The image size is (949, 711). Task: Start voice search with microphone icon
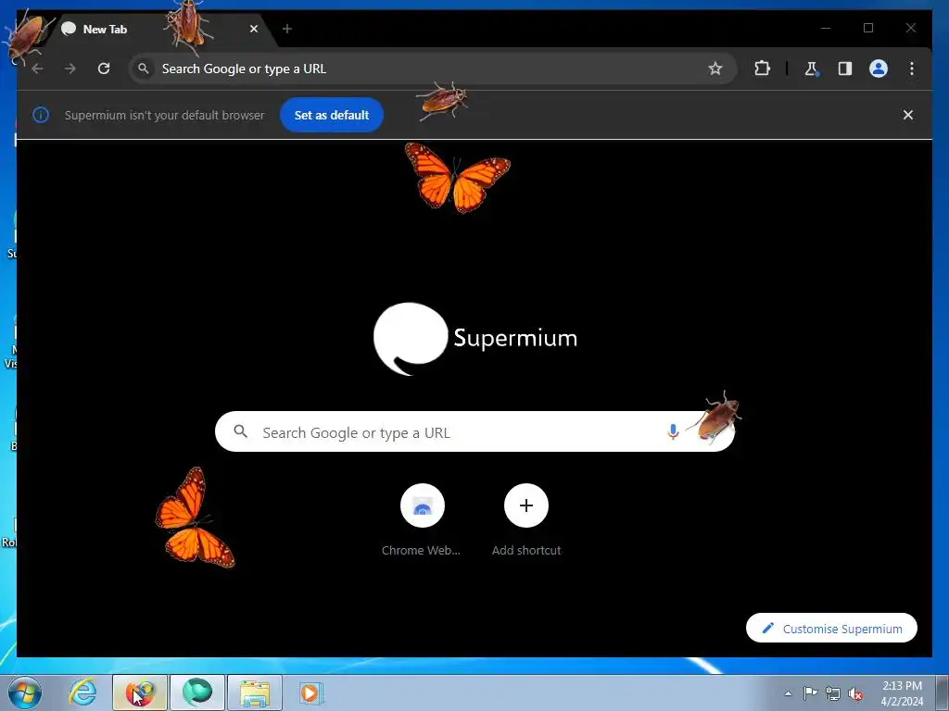(673, 431)
